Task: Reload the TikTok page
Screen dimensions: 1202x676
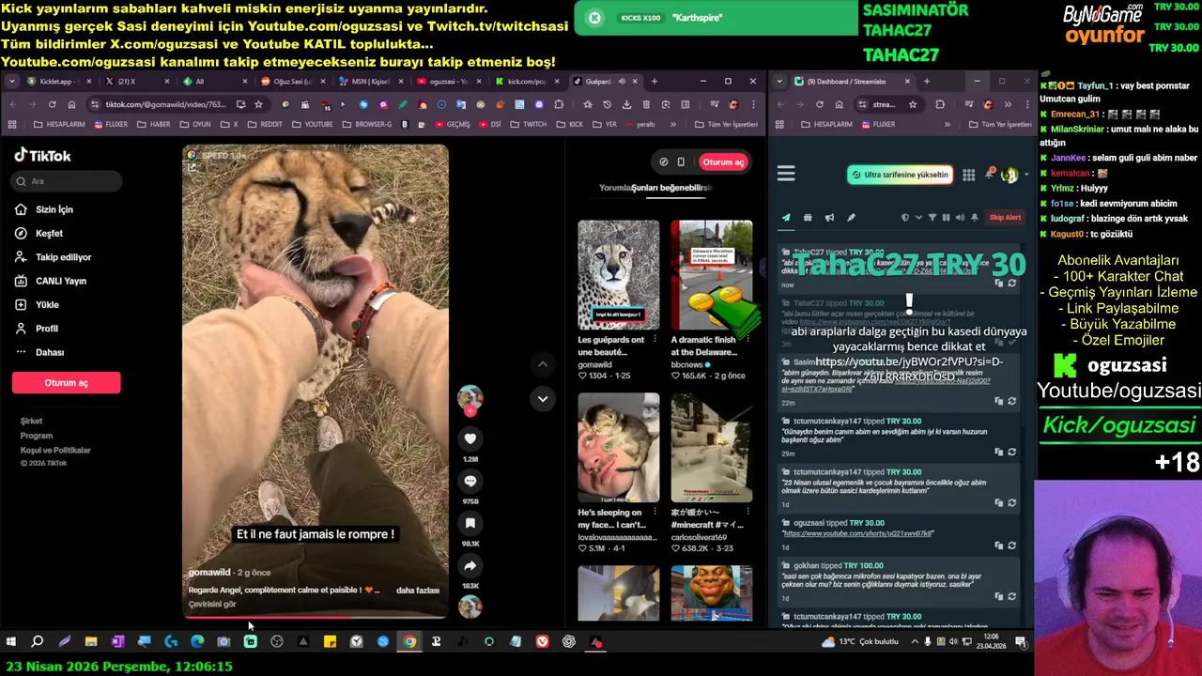Action: 53,104
